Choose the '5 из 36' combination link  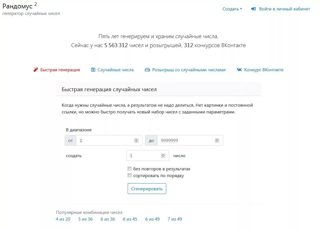tap(85, 219)
